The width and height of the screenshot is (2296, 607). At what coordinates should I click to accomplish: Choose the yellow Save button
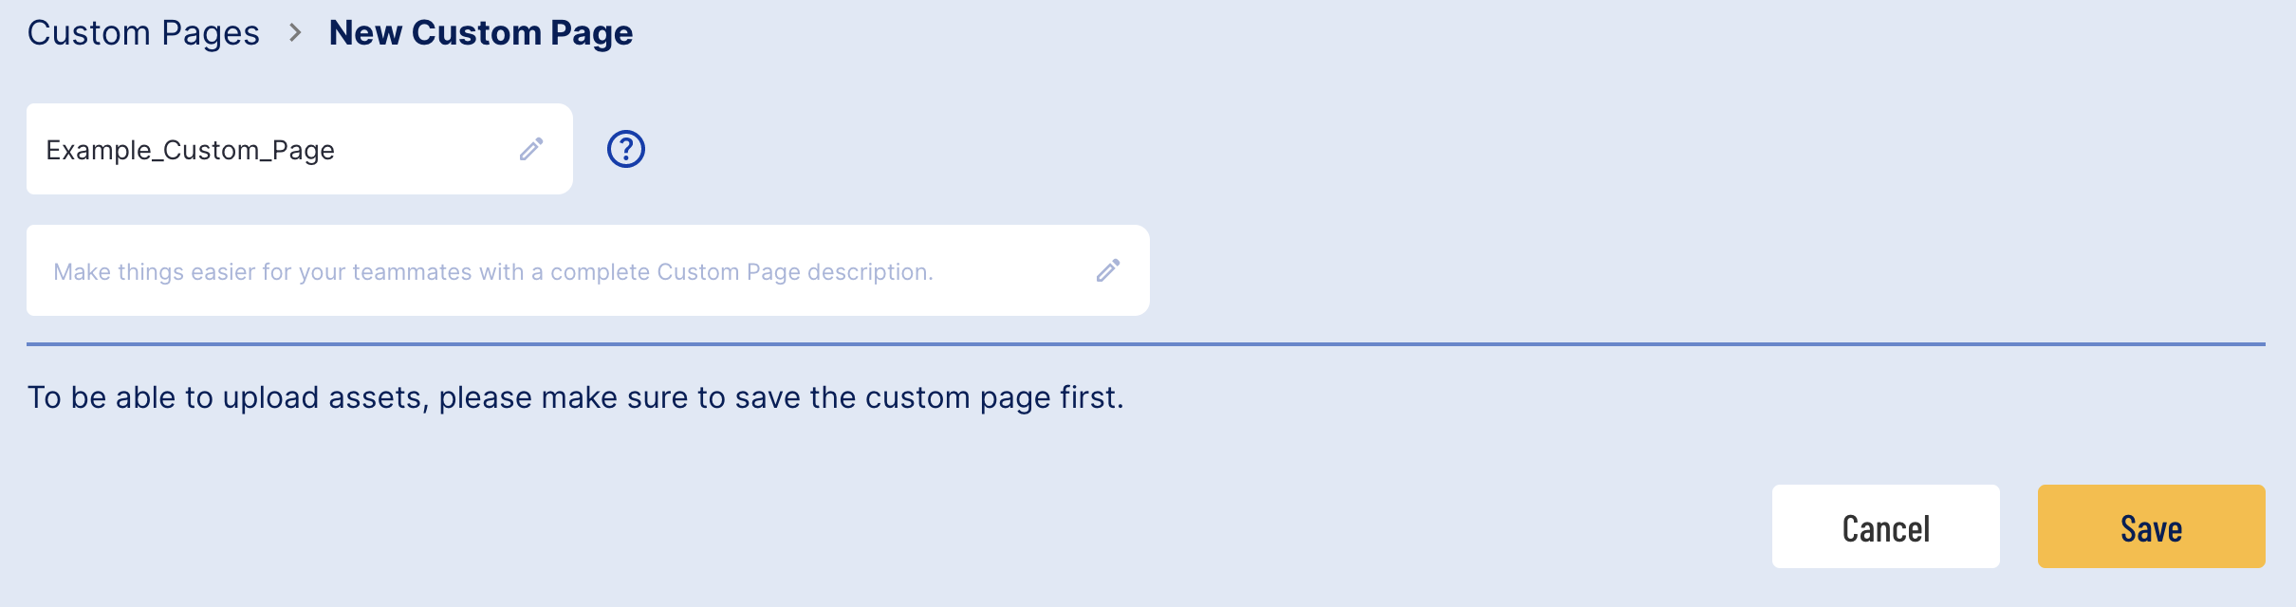click(2151, 526)
